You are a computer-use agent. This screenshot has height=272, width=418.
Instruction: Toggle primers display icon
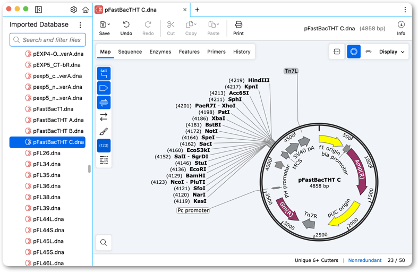tap(104, 103)
